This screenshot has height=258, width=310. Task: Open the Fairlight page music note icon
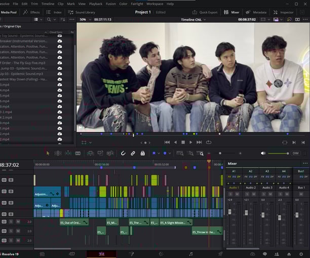[x=190, y=254]
